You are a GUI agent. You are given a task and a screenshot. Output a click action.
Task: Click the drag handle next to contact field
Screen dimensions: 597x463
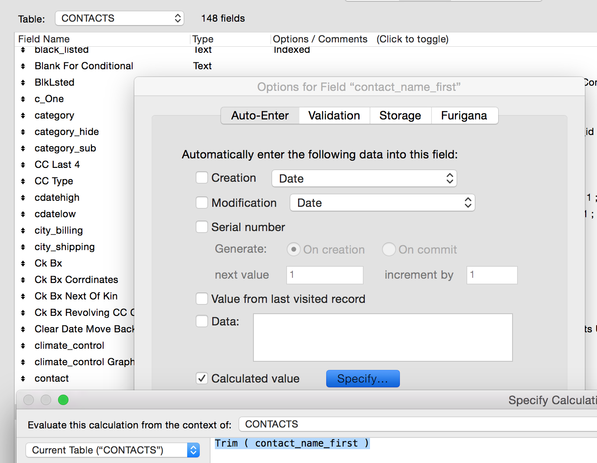point(23,379)
